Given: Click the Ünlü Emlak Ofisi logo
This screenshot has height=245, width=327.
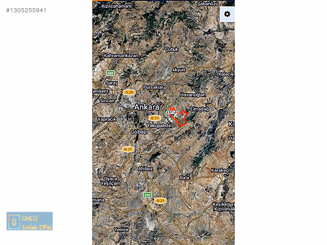Looking at the screenshot, I should tap(29, 221).
